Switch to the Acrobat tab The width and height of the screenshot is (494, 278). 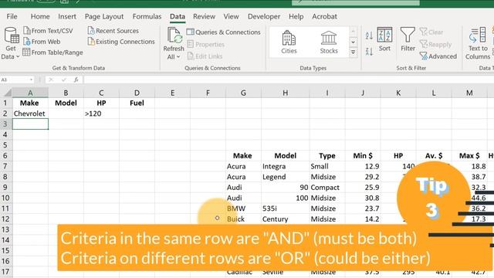(324, 16)
